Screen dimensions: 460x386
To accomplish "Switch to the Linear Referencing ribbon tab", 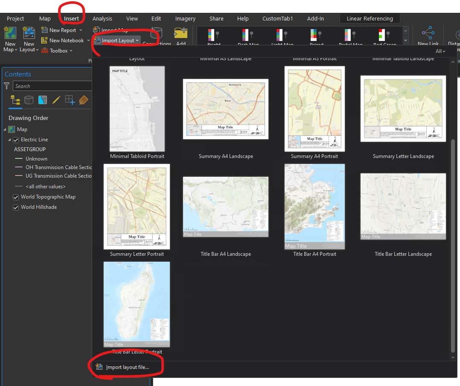I will pos(370,18).
